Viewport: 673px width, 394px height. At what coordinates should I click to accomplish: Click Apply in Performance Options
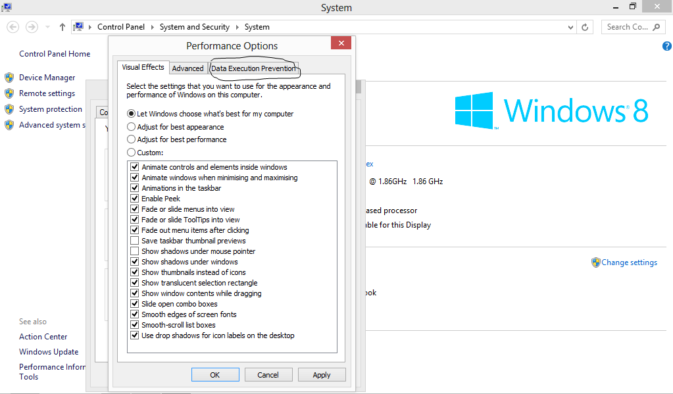point(322,375)
